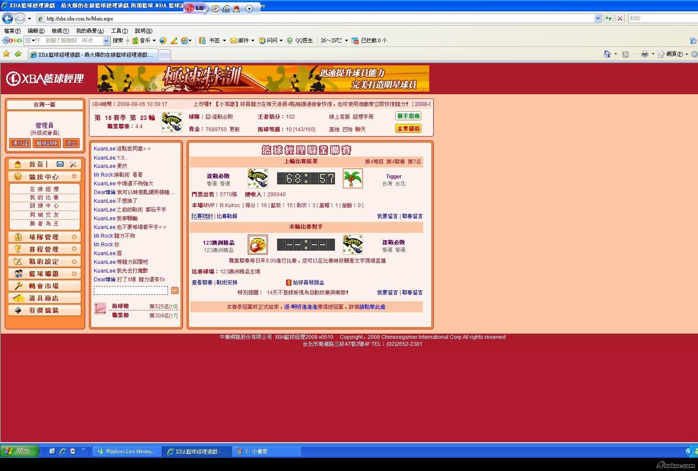Expand the 戰術設定 section
698x471 pixels.
coord(74,261)
